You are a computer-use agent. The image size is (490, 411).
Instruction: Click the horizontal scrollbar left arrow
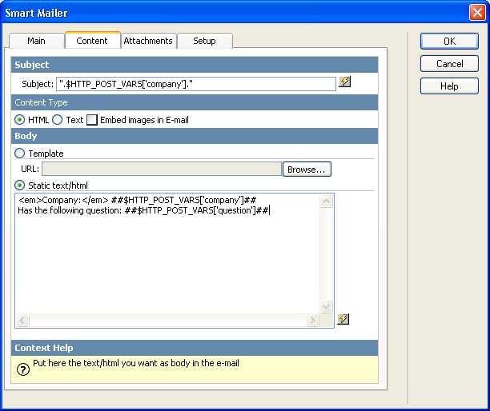point(22,320)
